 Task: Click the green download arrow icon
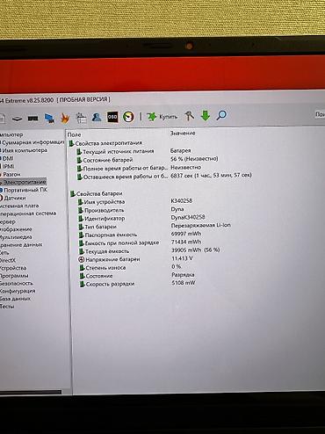[x=206, y=115]
